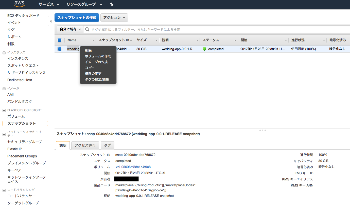Click the pin shortcut icon in header

click(x=112, y=4)
